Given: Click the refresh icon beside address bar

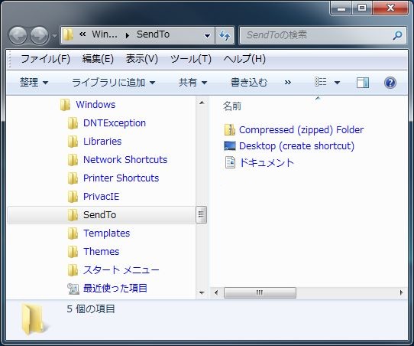Looking at the screenshot, I should [225, 35].
